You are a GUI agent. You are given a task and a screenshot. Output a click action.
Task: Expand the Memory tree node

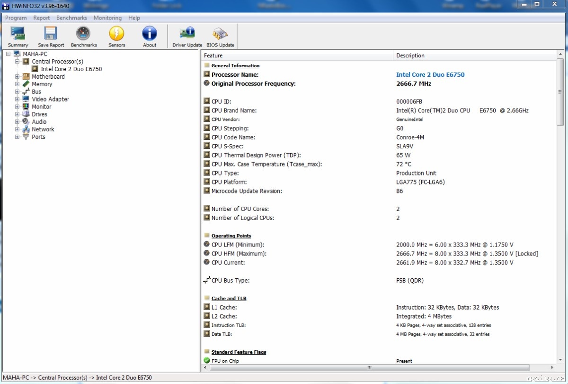(18, 84)
